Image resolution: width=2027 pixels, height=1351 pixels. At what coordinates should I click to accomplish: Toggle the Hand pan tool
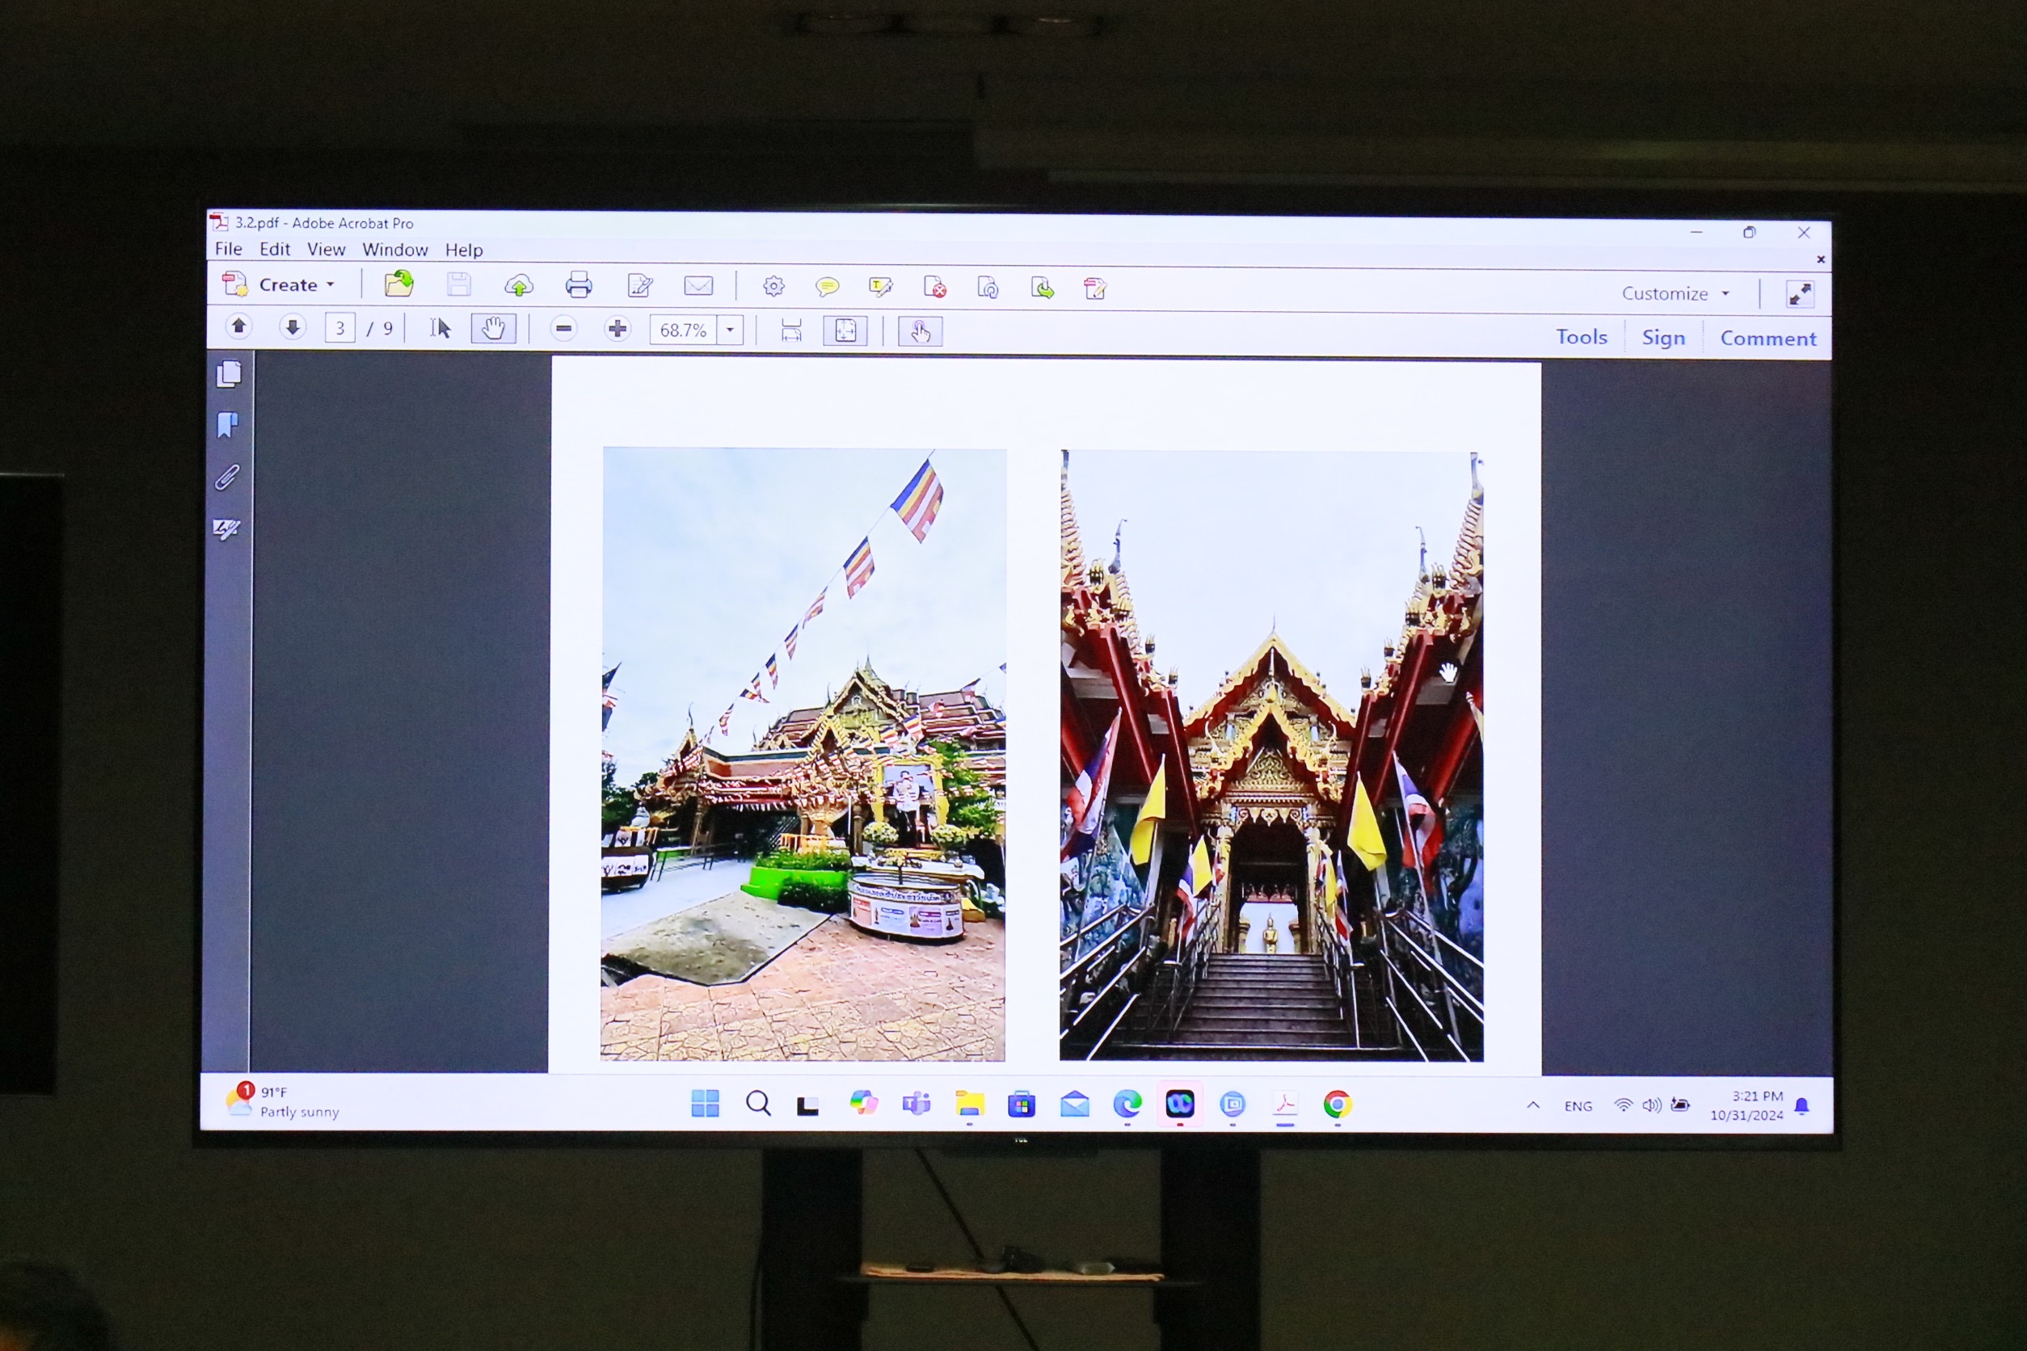point(493,328)
